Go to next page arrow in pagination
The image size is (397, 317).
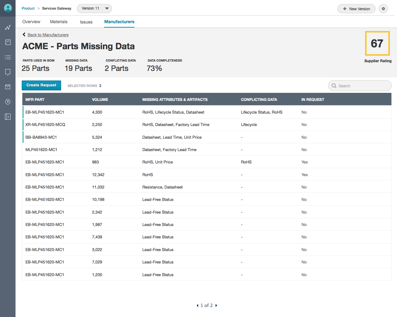tap(216, 306)
